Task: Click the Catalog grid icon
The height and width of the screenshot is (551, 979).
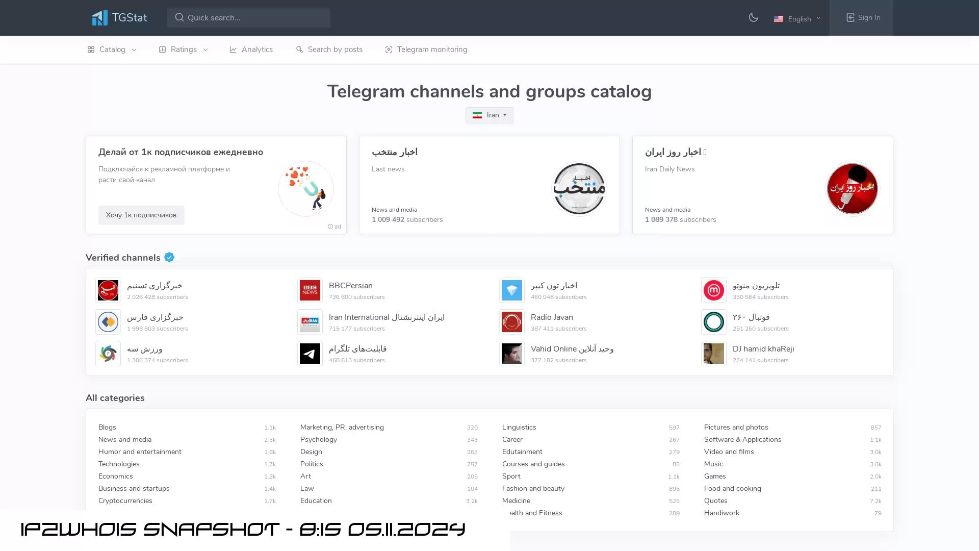Action: [91, 49]
